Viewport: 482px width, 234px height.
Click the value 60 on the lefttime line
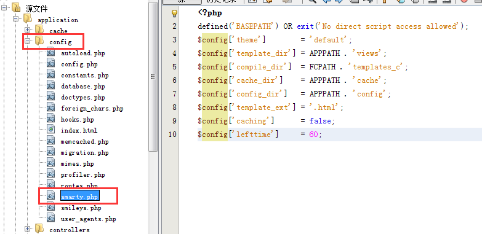click(313, 135)
